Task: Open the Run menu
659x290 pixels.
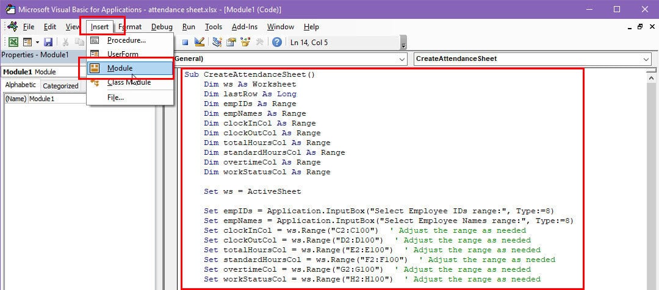Action: [x=189, y=27]
